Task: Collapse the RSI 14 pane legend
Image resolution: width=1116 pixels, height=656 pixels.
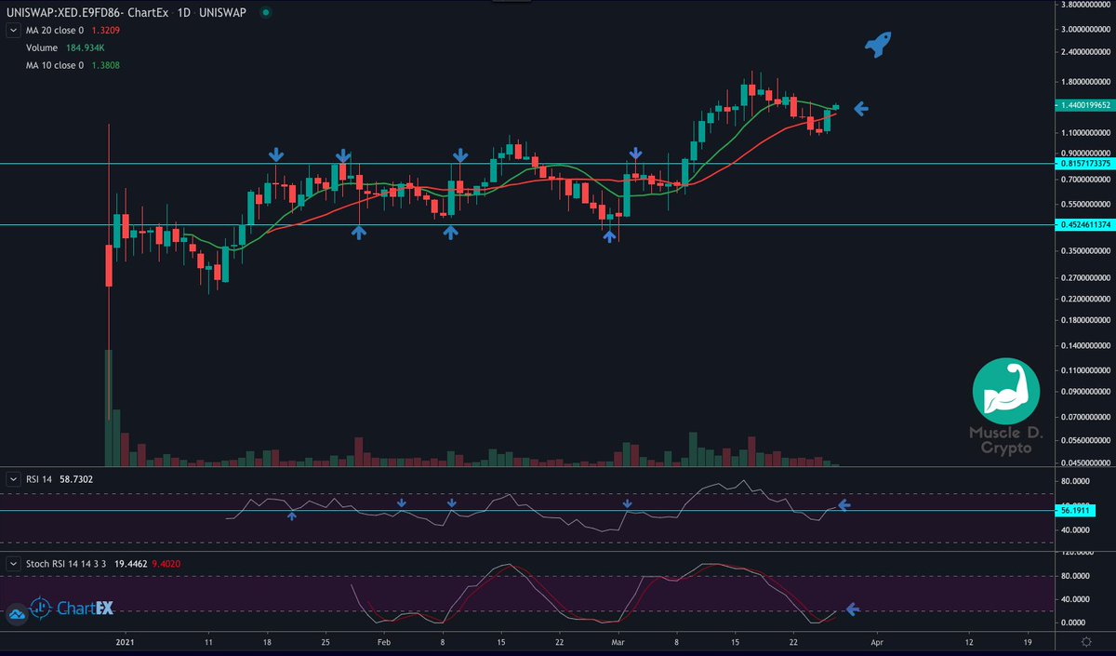Action: 13,479
